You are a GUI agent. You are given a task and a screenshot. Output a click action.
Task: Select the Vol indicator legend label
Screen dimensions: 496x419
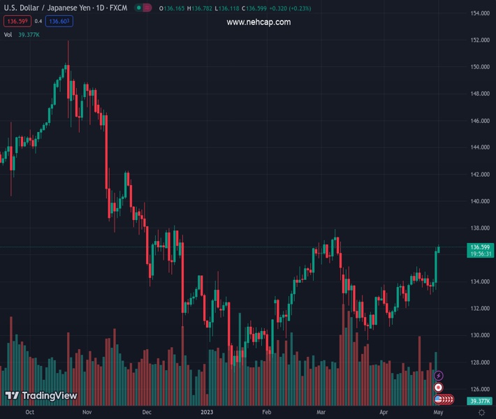point(8,34)
